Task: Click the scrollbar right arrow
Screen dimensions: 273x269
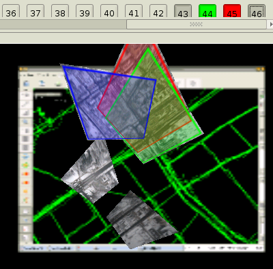Action: click(x=270, y=24)
